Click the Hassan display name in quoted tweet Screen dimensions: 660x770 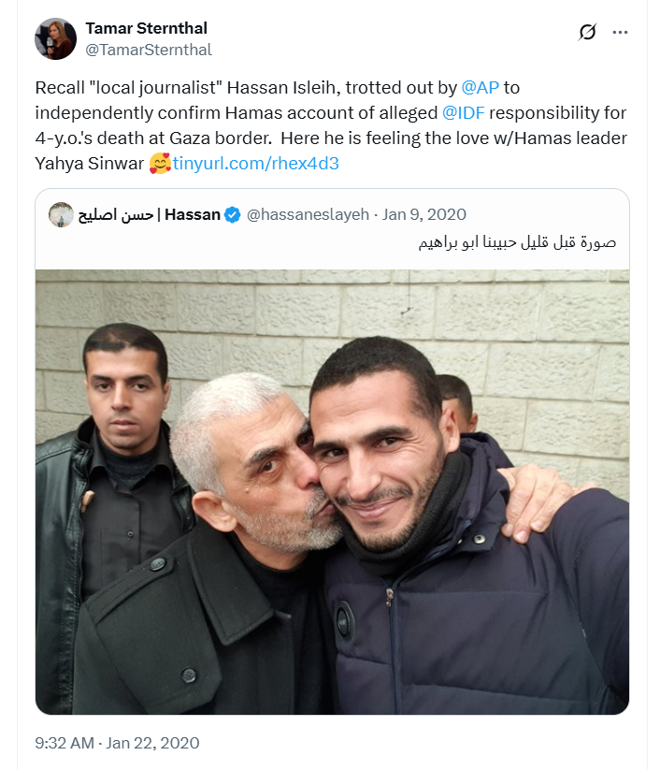point(193,214)
